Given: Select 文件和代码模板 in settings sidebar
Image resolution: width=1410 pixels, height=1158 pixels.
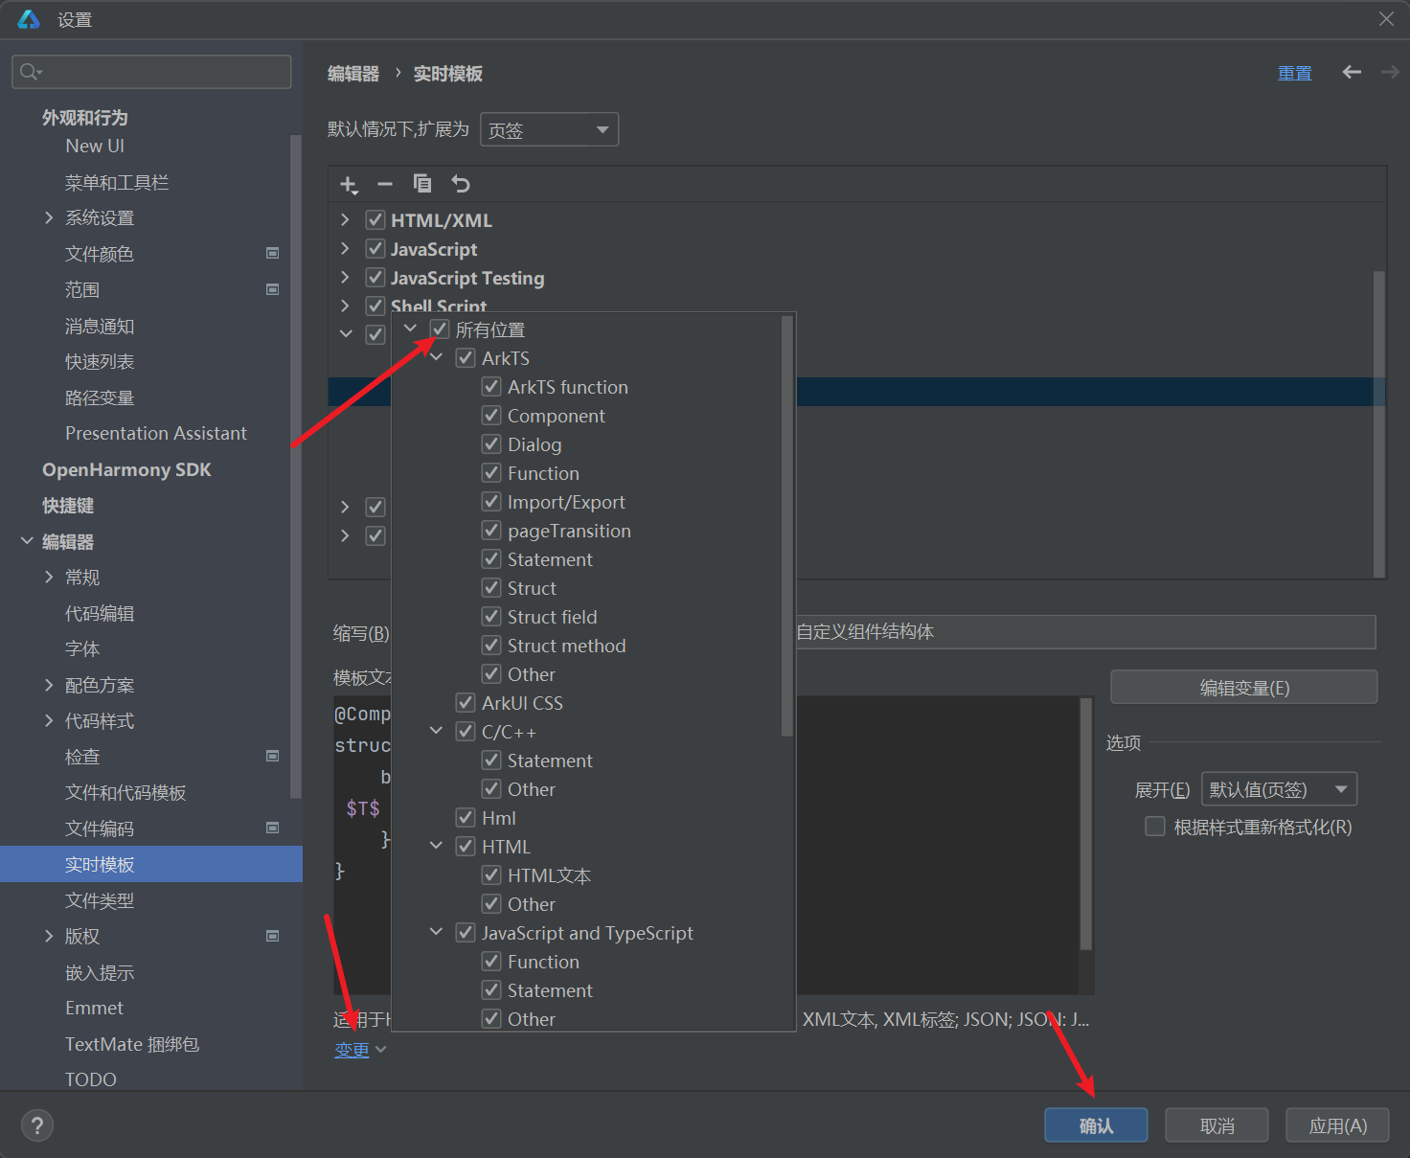Looking at the screenshot, I should click(125, 793).
